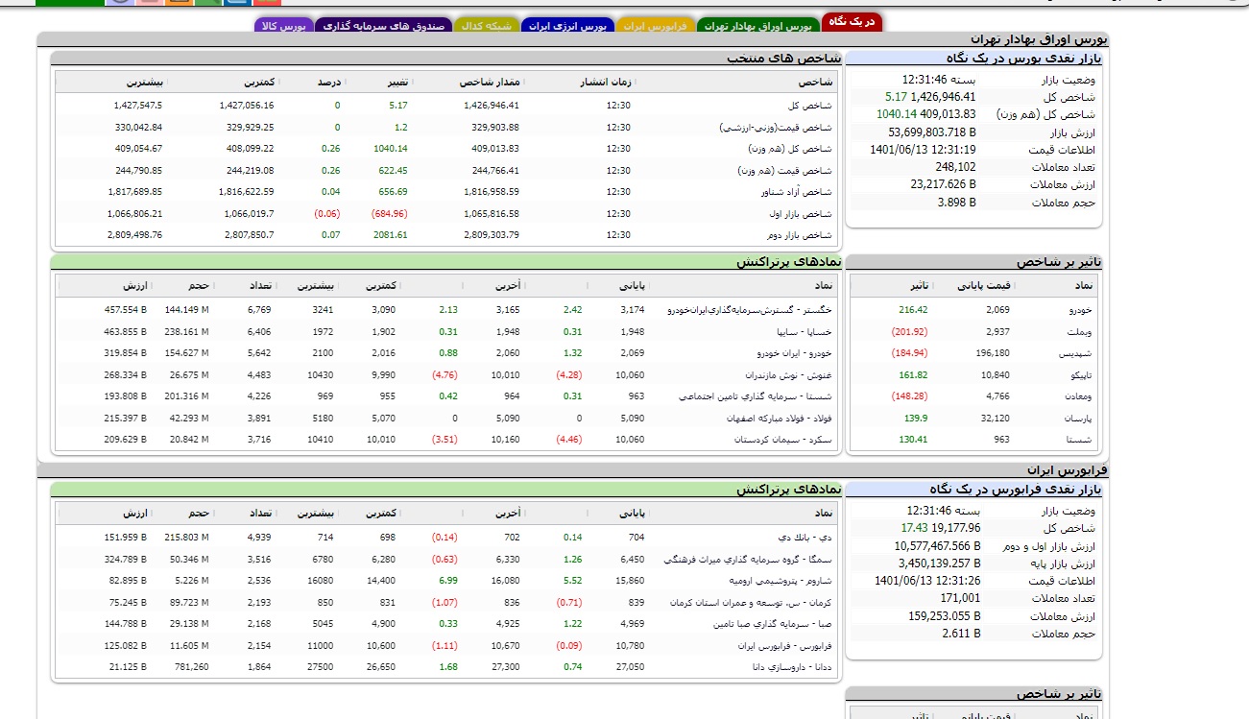Viewport: 1249px width, 719px height.
Task: Open the فولاد مبارکه اصفهان symbol
Action: tap(785, 419)
